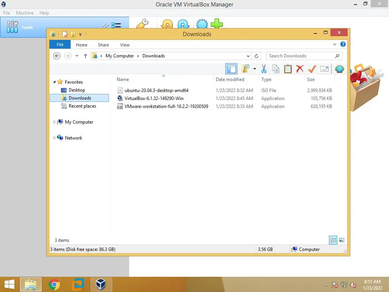Click the blue shell icon in toolbar
389x292 pixels.
tap(339, 69)
